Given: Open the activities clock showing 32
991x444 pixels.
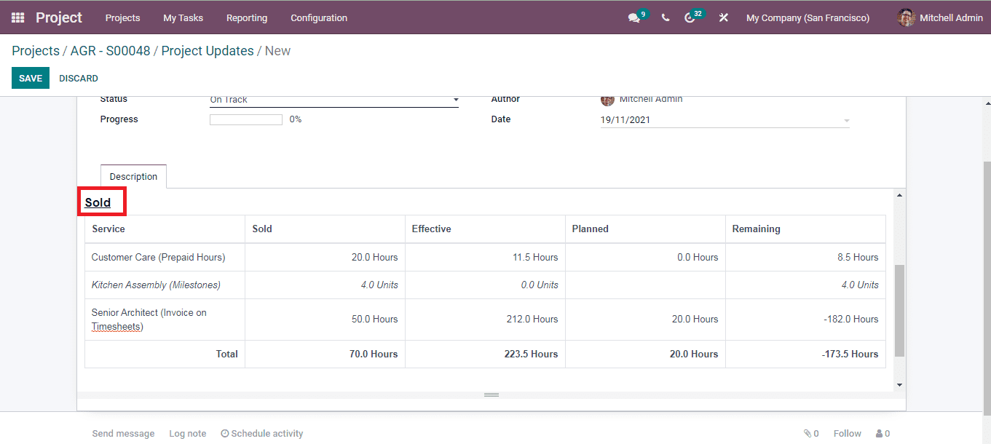Looking at the screenshot, I should (690, 17).
